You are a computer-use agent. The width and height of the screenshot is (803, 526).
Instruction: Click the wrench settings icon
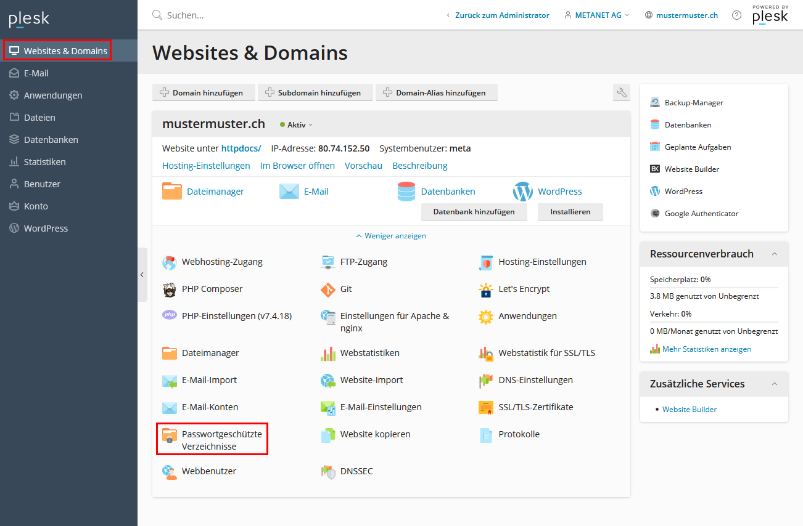coord(622,93)
